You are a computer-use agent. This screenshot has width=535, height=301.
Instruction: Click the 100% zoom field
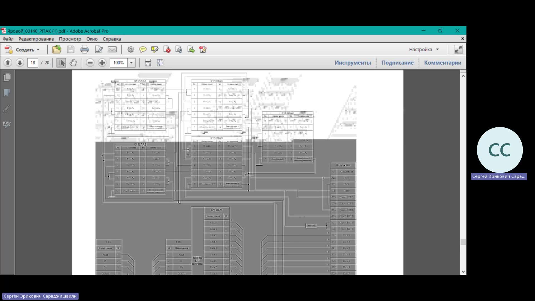pos(118,63)
